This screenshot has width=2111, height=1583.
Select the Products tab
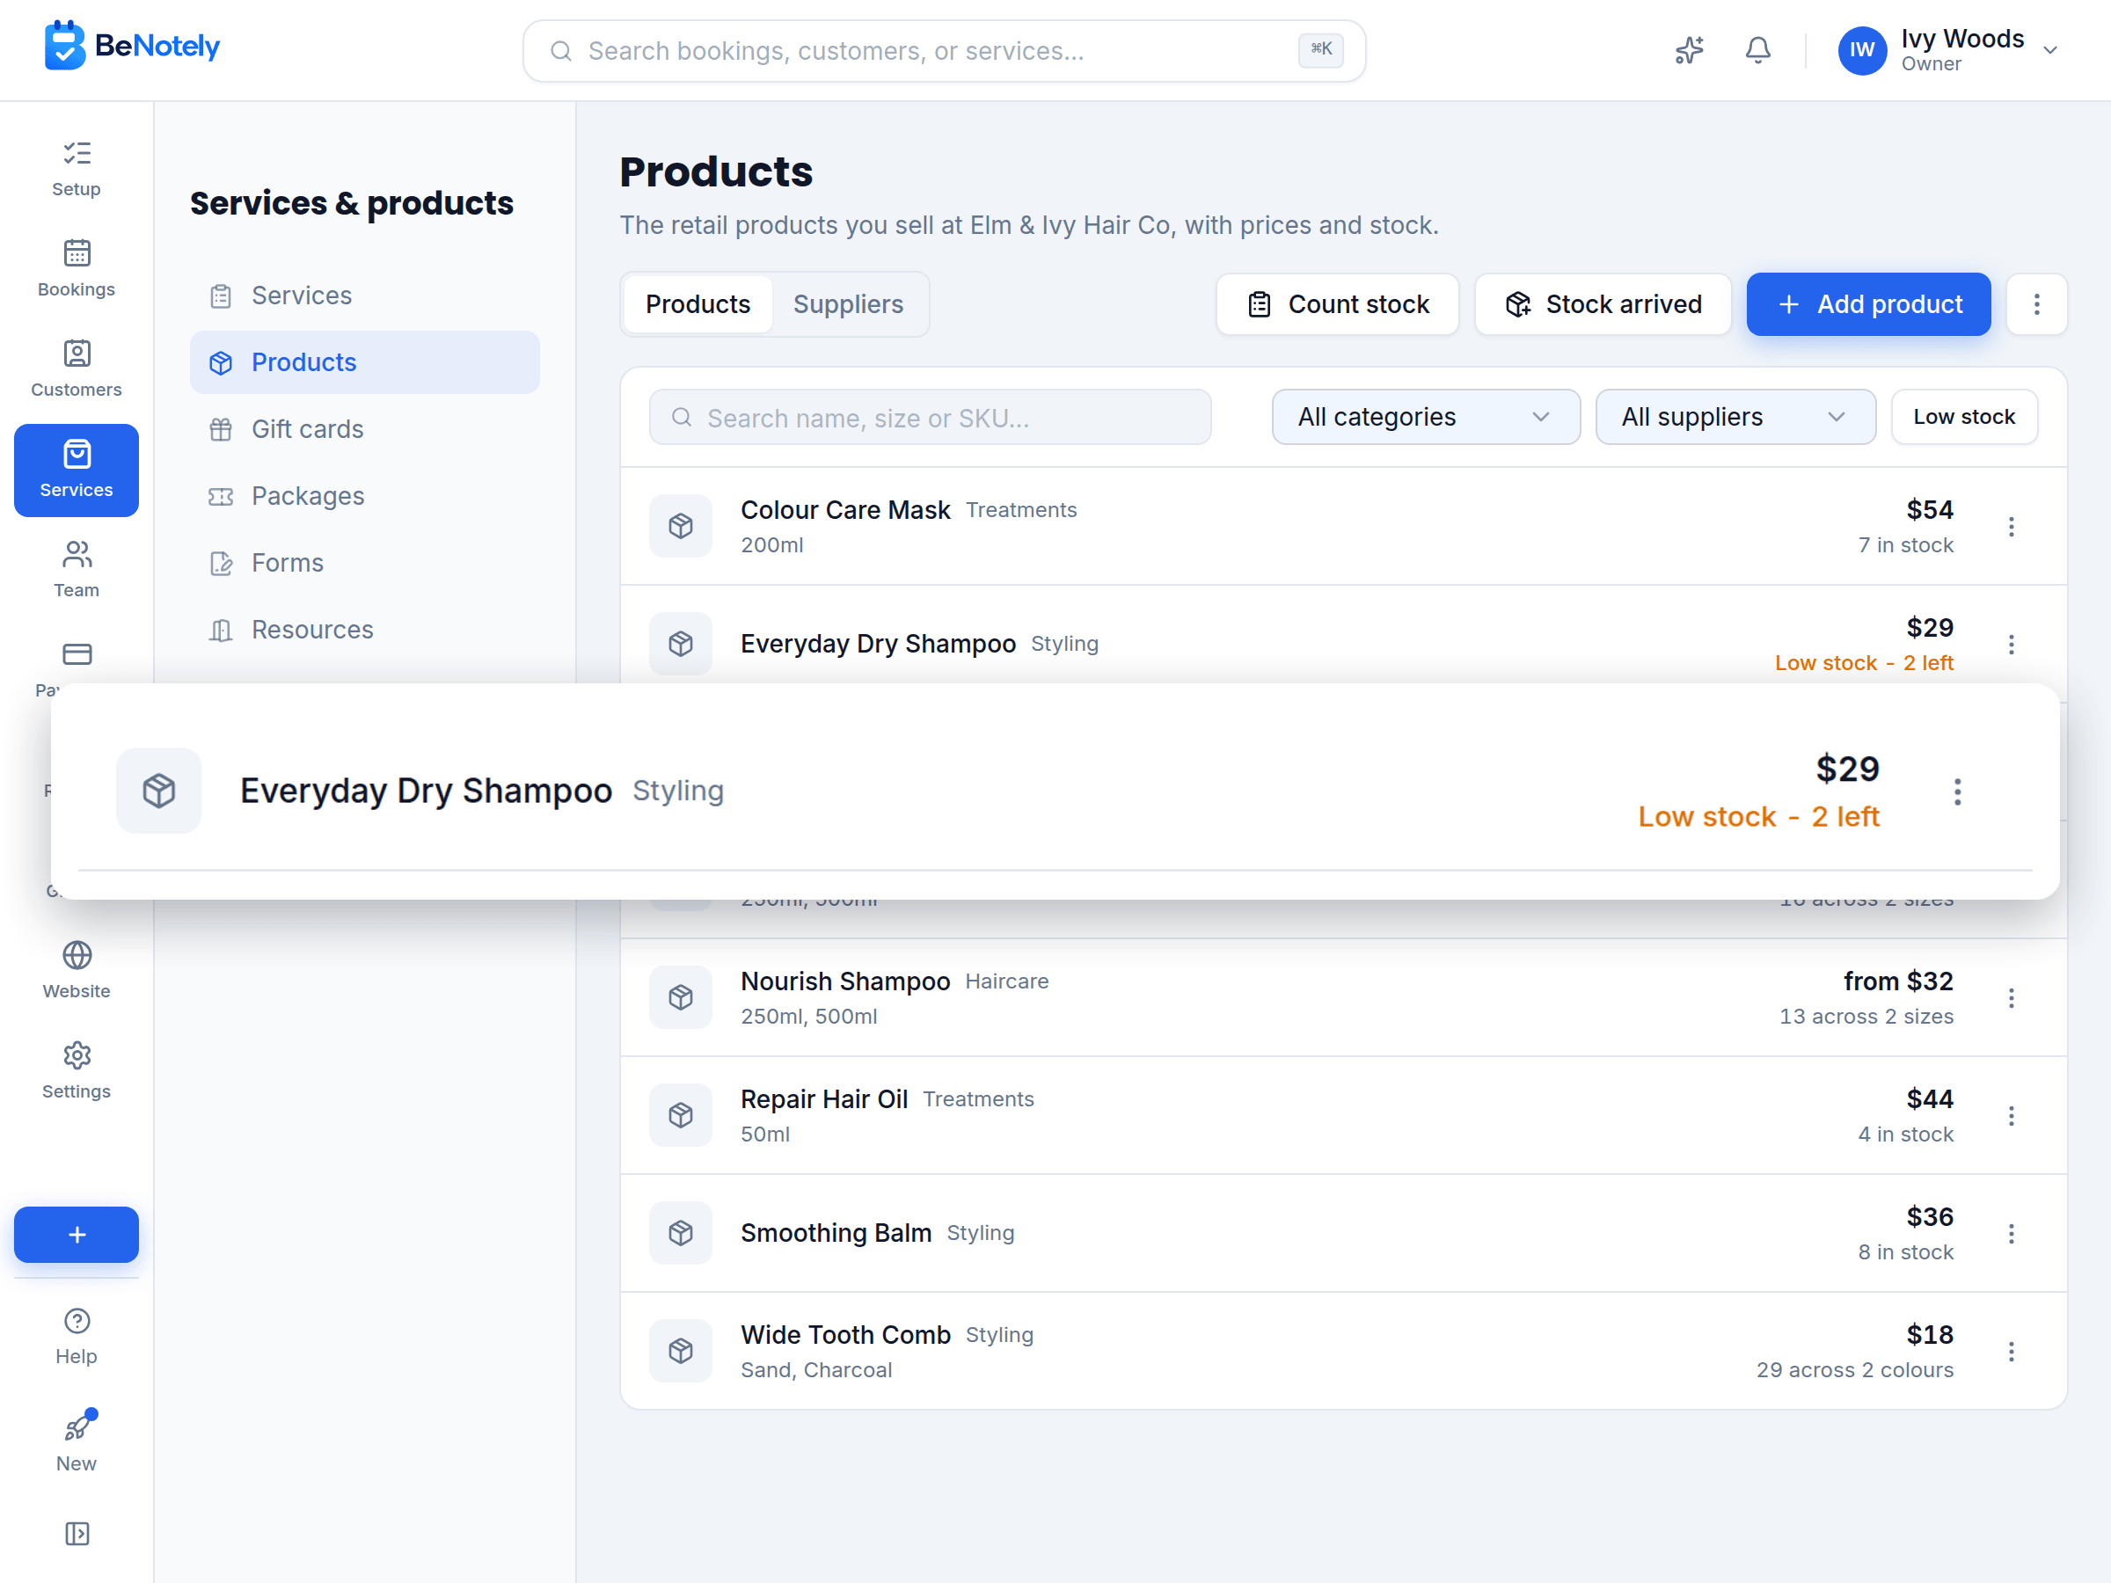[698, 304]
